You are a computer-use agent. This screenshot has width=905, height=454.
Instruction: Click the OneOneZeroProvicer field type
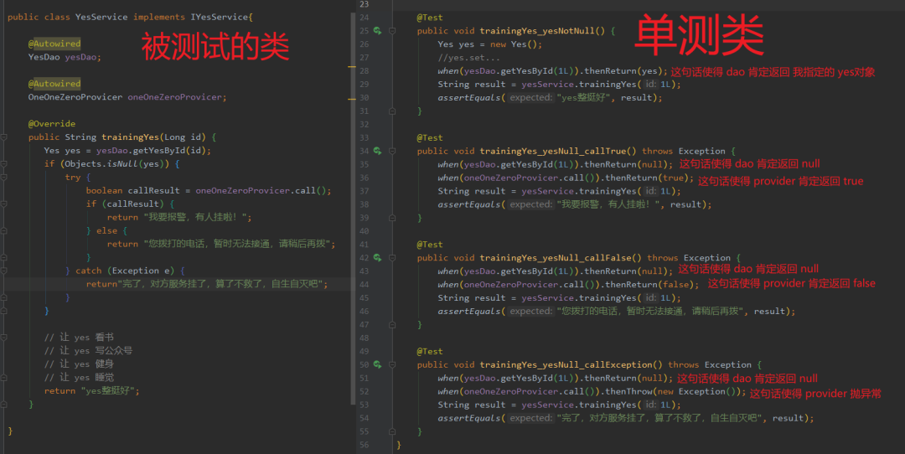click(75, 97)
